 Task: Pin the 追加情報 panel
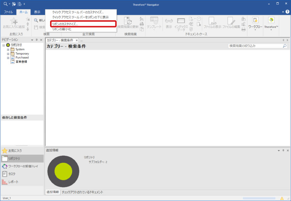(x=283, y=150)
